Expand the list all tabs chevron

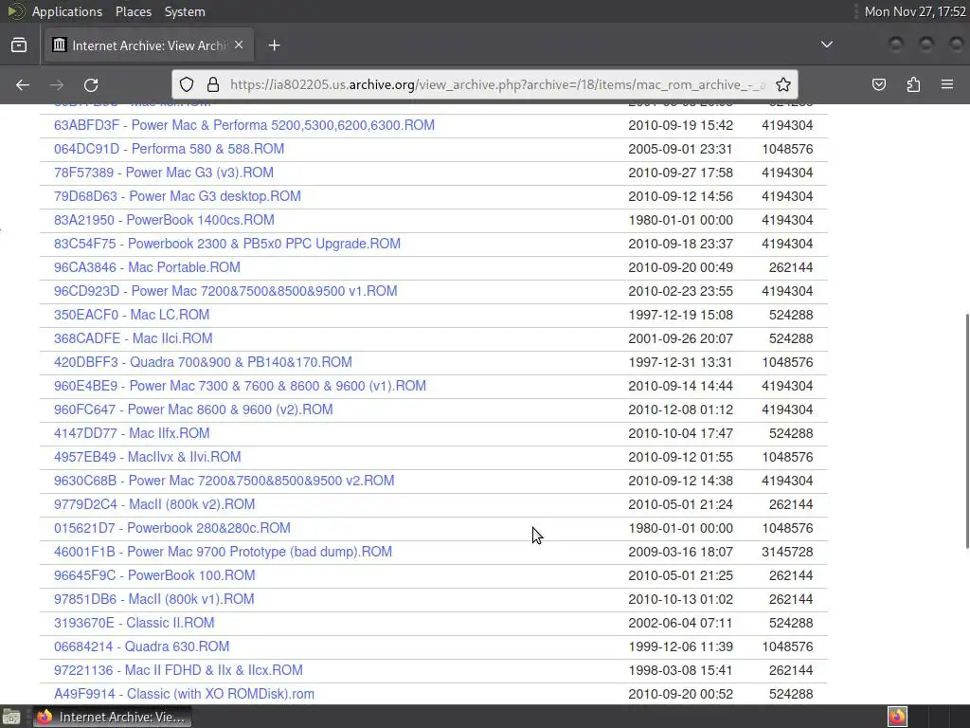click(826, 45)
